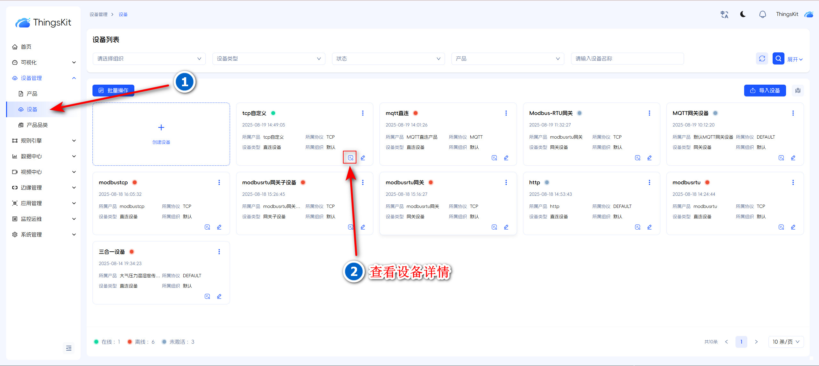Click the device name search field
The width and height of the screenshot is (819, 366).
[627, 59]
